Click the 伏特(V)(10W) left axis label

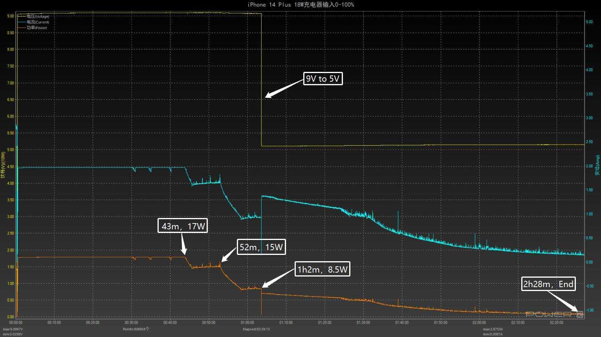point(3,165)
